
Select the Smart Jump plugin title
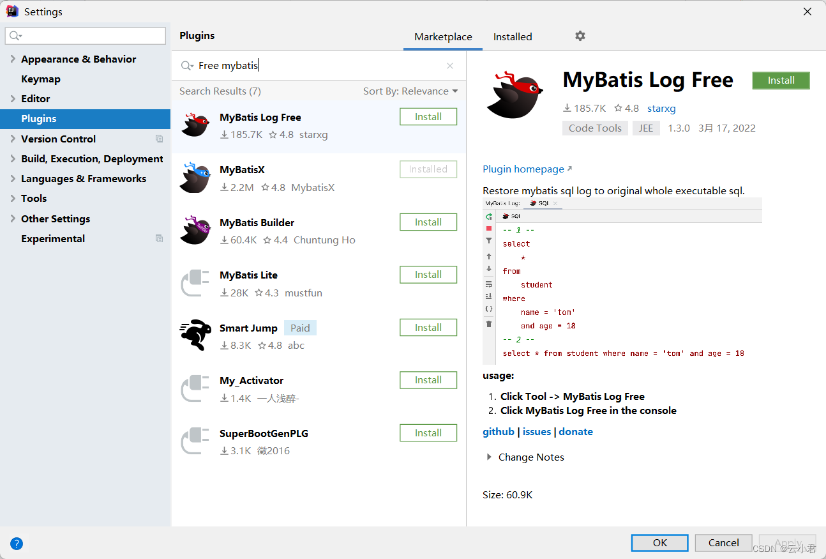248,328
